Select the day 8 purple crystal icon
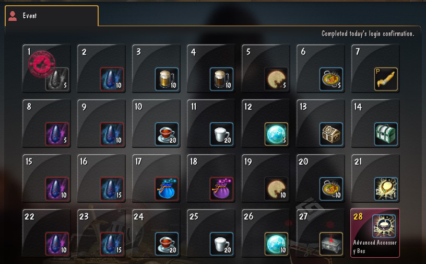This screenshot has height=264, width=426. click(x=57, y=134)
